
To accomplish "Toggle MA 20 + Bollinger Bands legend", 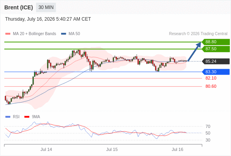I will (x=31, y=34).
